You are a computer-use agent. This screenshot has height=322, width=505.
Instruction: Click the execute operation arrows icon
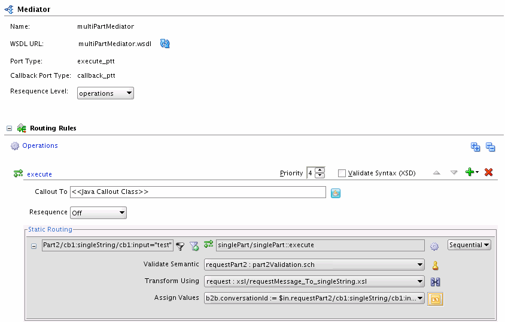(18, 174)
